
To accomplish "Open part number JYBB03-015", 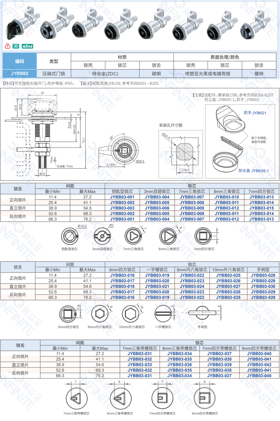I will 261,208.
